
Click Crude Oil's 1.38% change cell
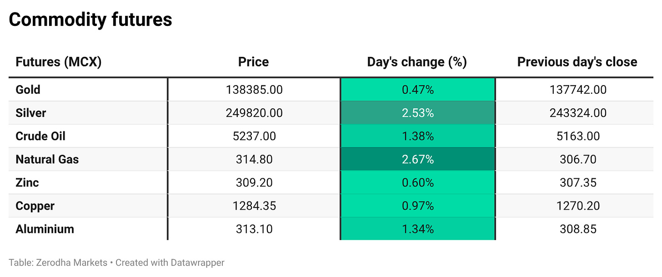(x=417, y=136)
